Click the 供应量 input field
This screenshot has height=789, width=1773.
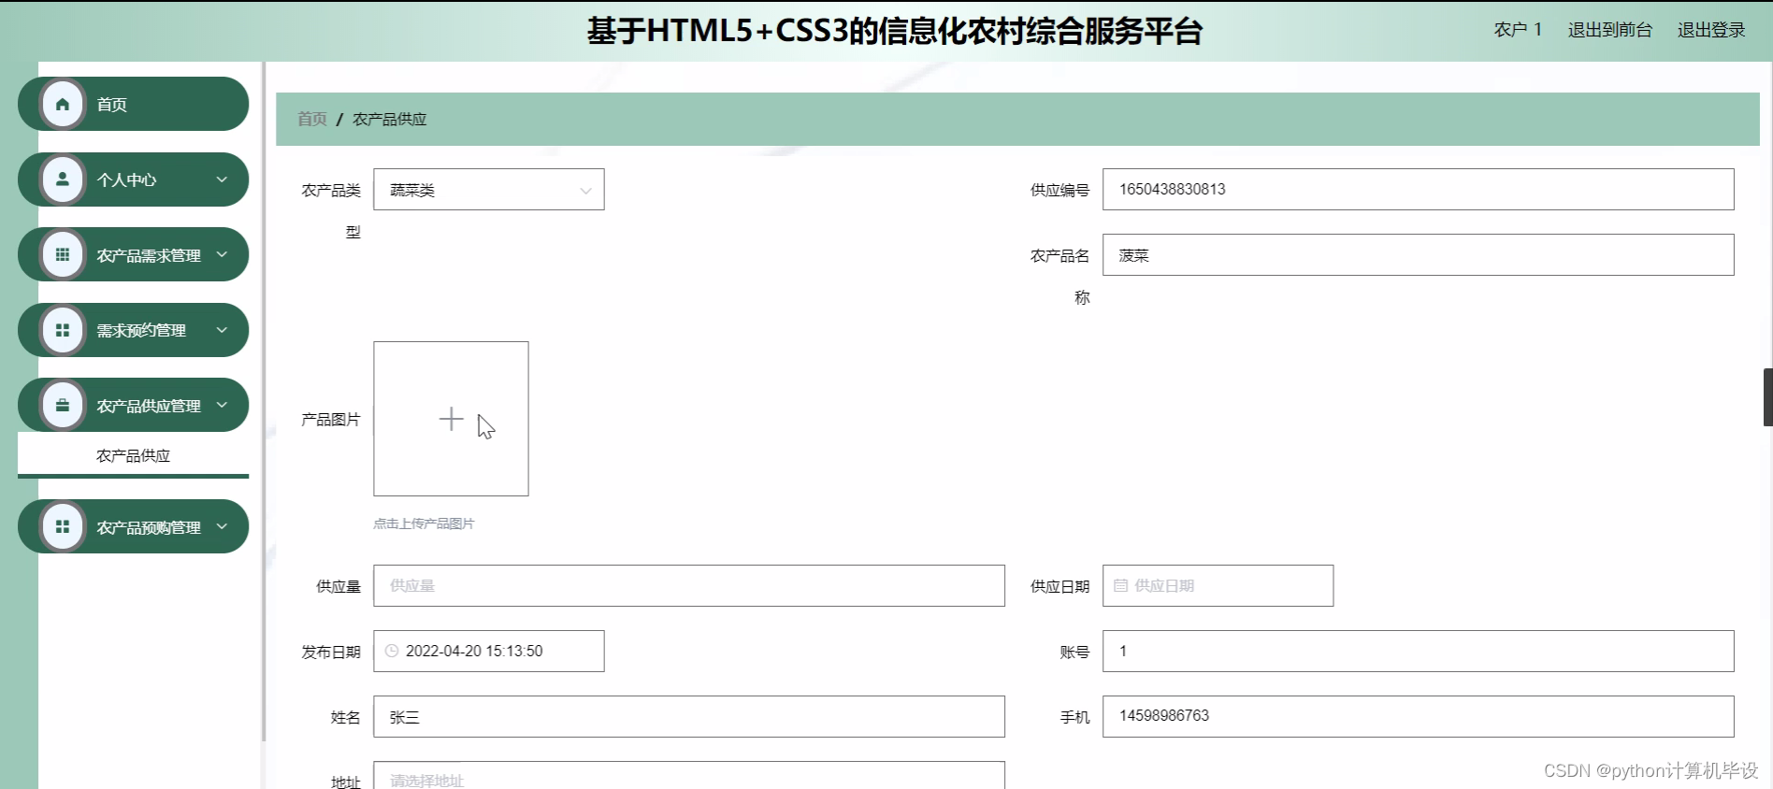(689, 585)
